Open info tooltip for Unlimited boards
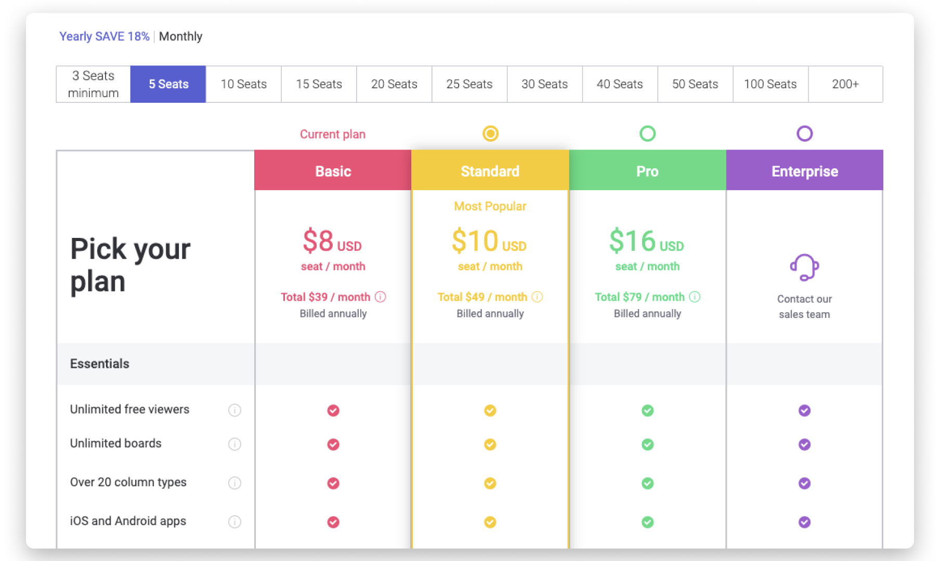Screen dimensions: 940x561 tap(234, 444)
